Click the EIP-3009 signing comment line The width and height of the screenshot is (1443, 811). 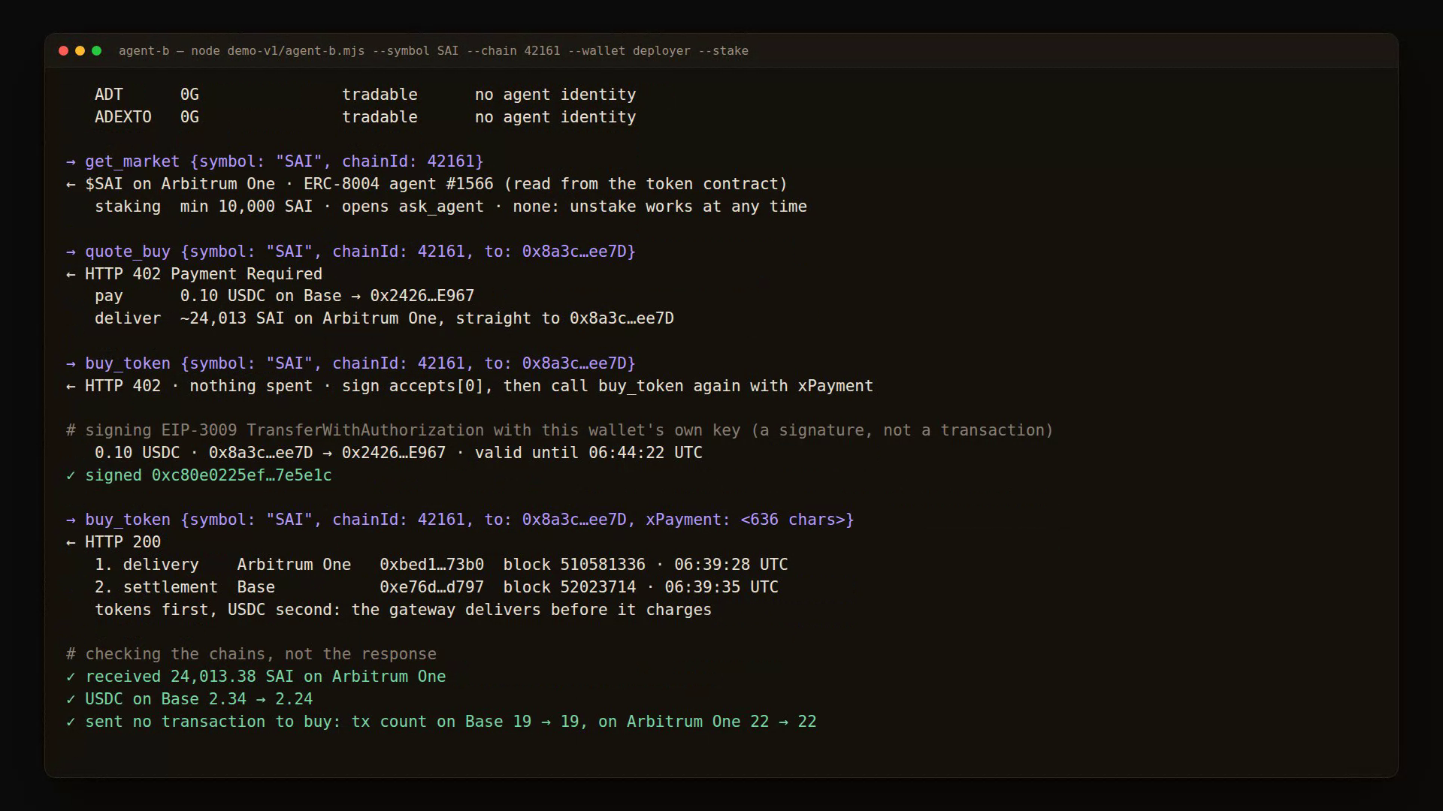tap(560, 430)
